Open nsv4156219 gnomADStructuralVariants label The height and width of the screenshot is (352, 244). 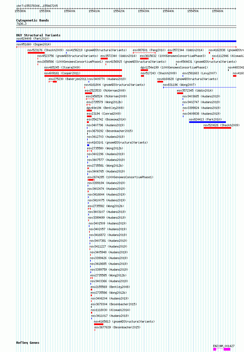tap(97, 50)
